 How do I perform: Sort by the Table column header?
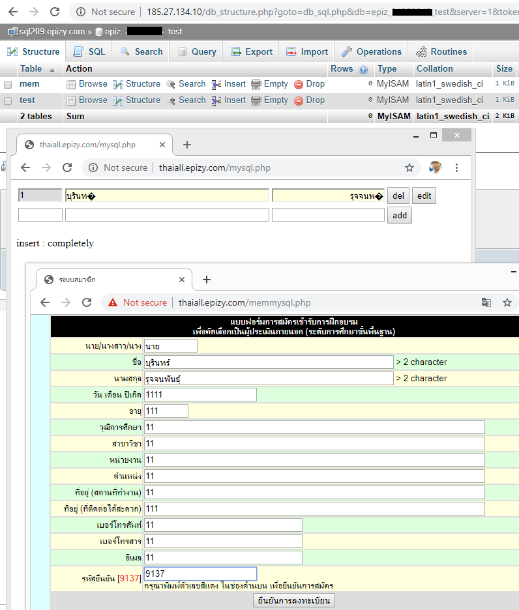point(31,68)
